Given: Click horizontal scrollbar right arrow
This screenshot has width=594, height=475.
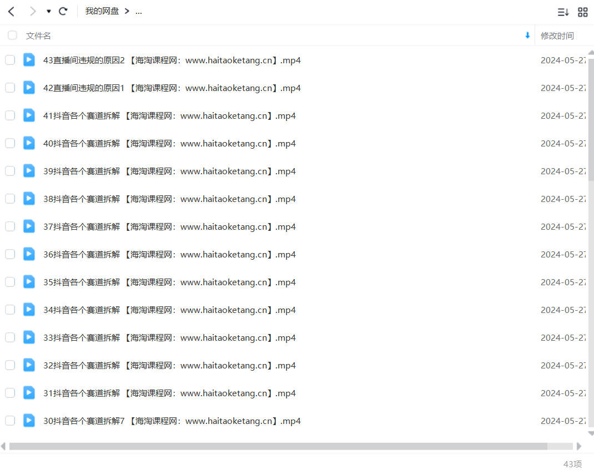Looking at the screenshot, I should (579, 446).
